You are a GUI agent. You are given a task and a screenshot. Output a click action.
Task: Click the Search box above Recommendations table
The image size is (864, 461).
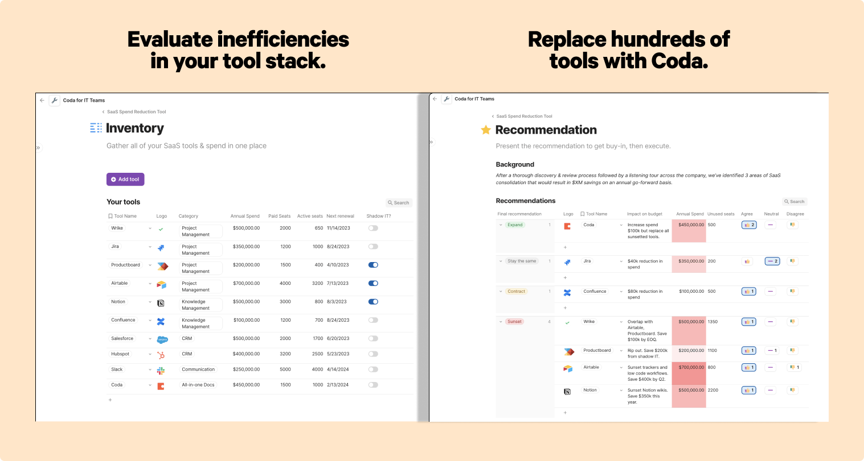point(795,202)
